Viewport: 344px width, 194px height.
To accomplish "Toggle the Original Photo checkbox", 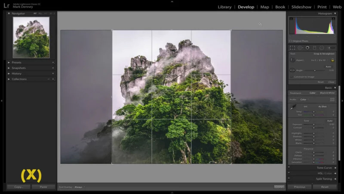I will [291, 41].
